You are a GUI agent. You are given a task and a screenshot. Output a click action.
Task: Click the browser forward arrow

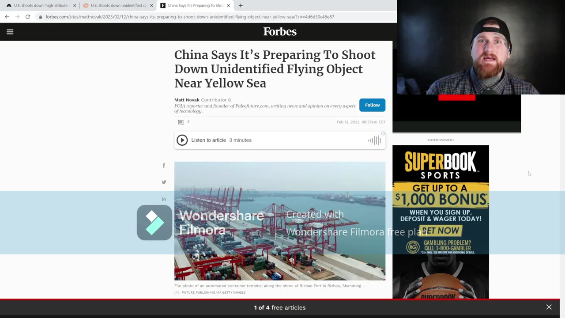point(17,17)
